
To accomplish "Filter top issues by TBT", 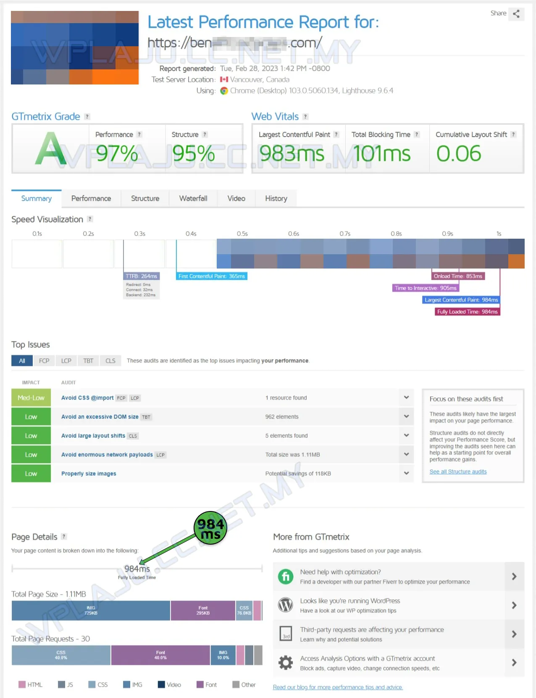I will (x=88, y=361).
